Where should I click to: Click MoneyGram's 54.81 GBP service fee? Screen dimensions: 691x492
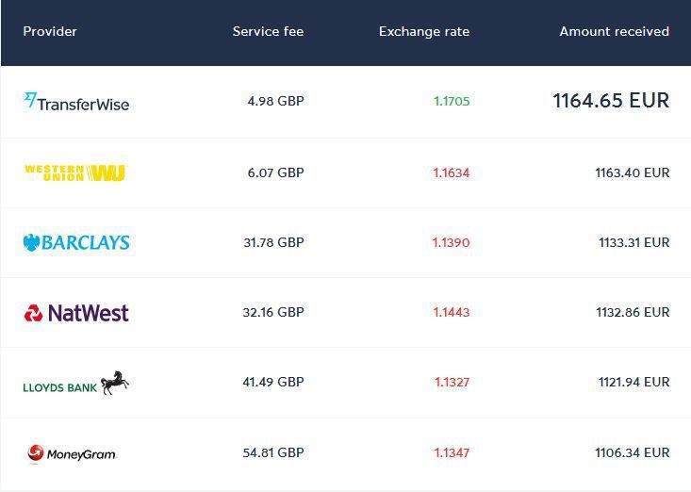coord(273,452)
